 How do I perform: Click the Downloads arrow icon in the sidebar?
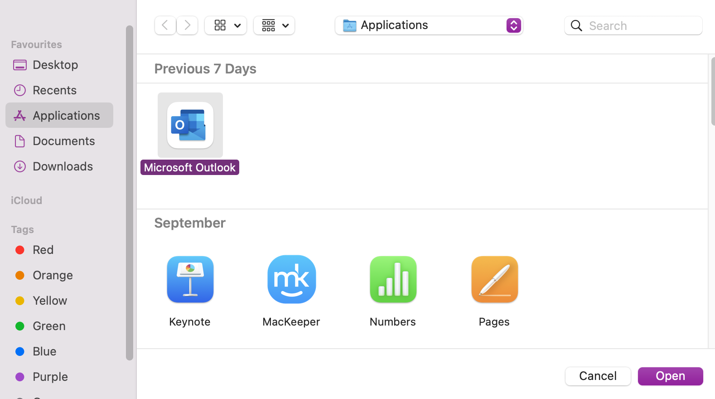pyautogui.click(x=20, y=166)
